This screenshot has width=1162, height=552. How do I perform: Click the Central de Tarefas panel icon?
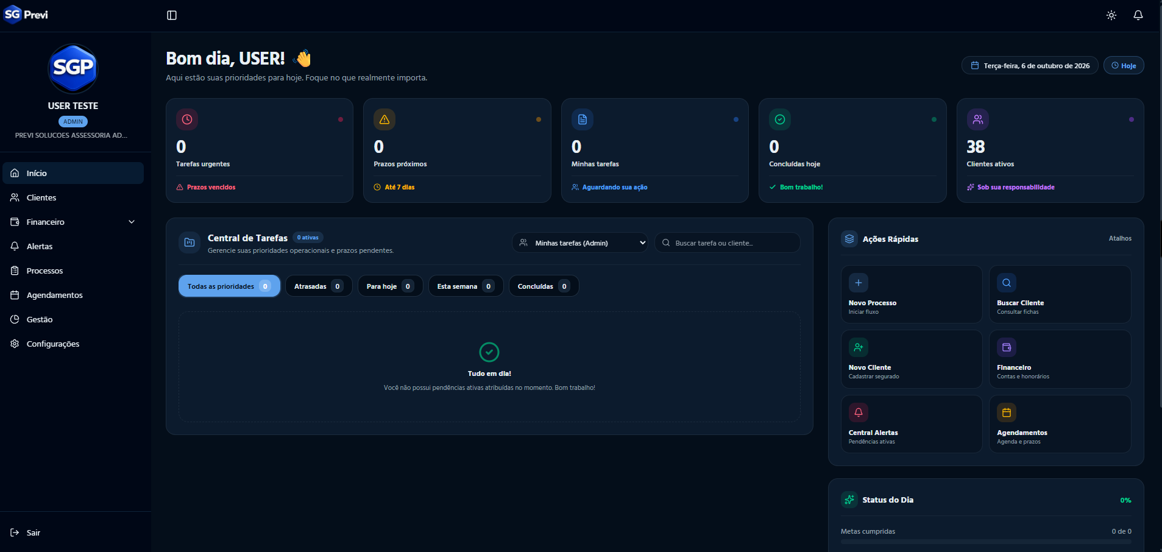coord(190,242)
